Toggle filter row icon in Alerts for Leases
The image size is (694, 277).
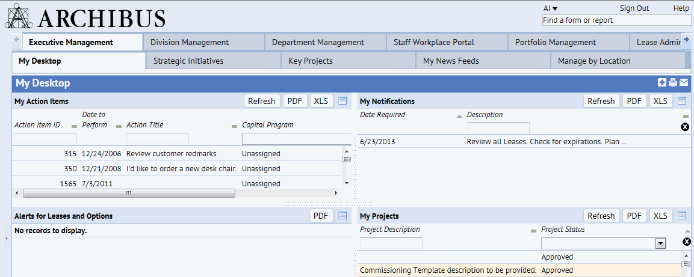(342, 216)
